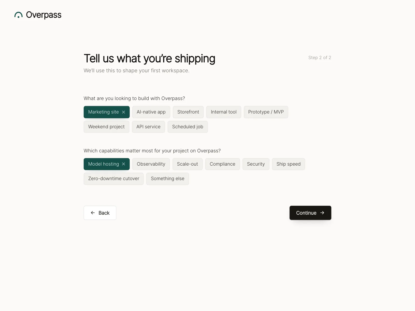Toggle the Scheduled job chip
The image size is (415, 311).
click(188, 127)
